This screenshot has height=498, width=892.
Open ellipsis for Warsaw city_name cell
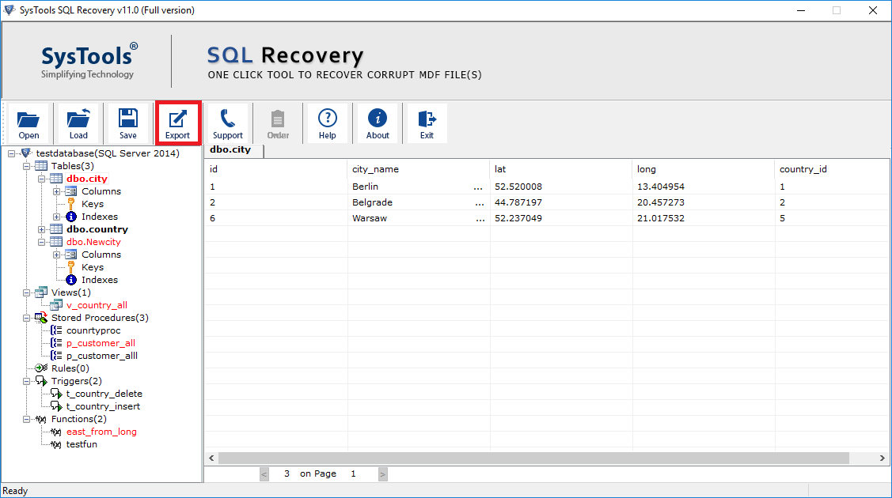[x=480, y=219]
